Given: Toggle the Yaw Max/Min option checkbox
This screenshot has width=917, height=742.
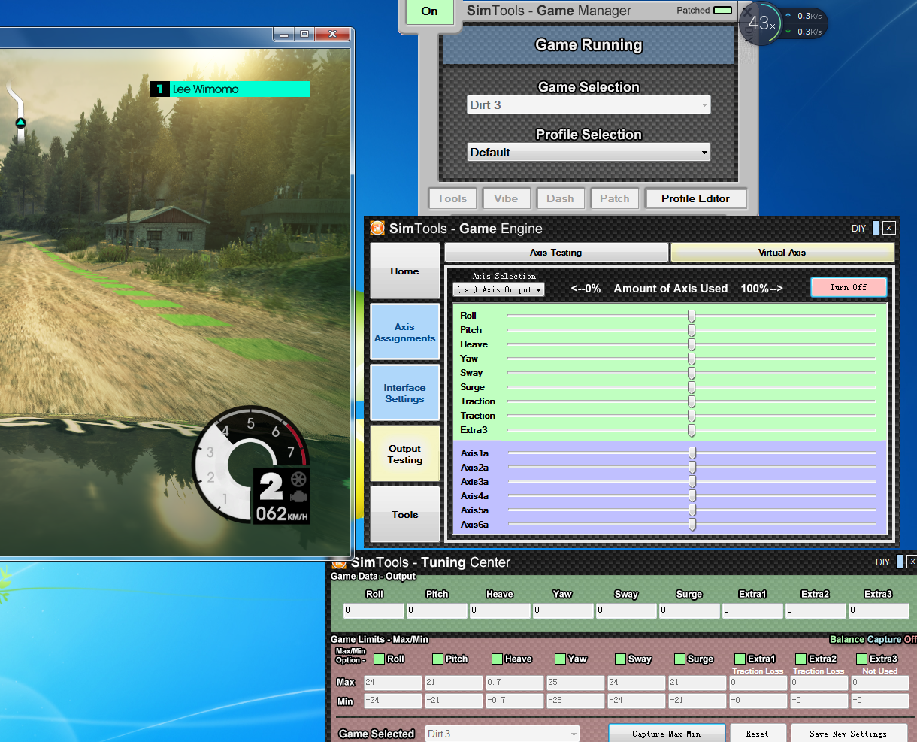Looking at the screenshot, I should point(560,659).
